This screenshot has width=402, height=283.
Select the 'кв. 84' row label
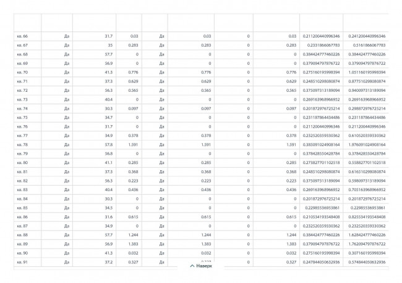click(x=22, y=199)
